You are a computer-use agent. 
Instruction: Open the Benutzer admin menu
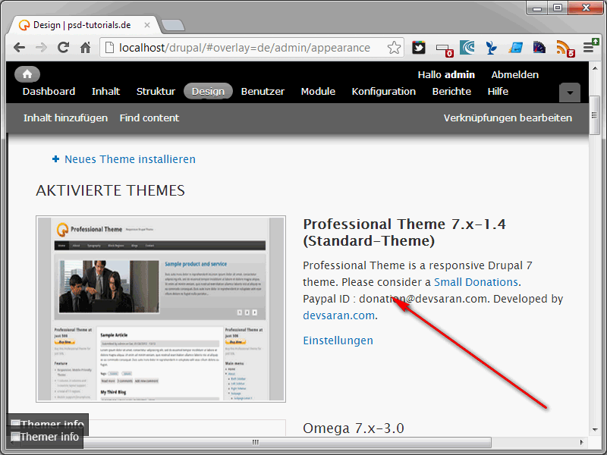coord(263,91)
